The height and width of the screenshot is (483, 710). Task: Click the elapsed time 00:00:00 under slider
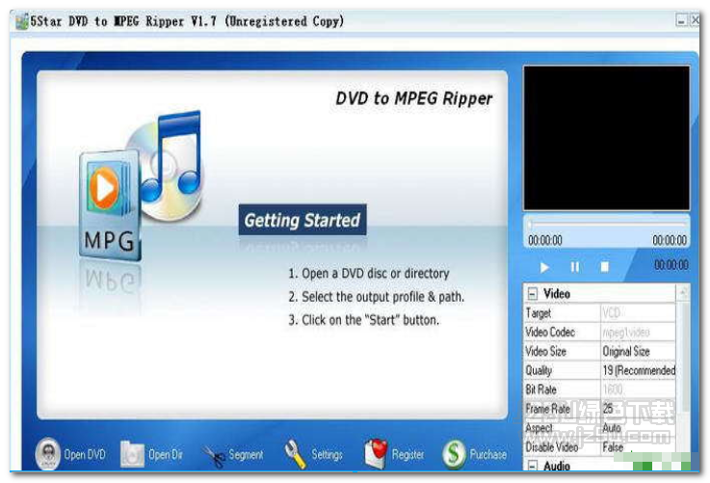click(544, 241)
